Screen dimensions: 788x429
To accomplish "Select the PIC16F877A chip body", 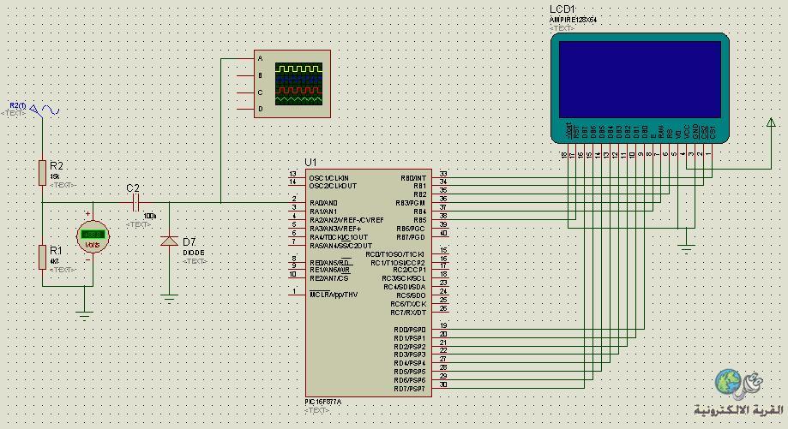I will pos(369,283).
